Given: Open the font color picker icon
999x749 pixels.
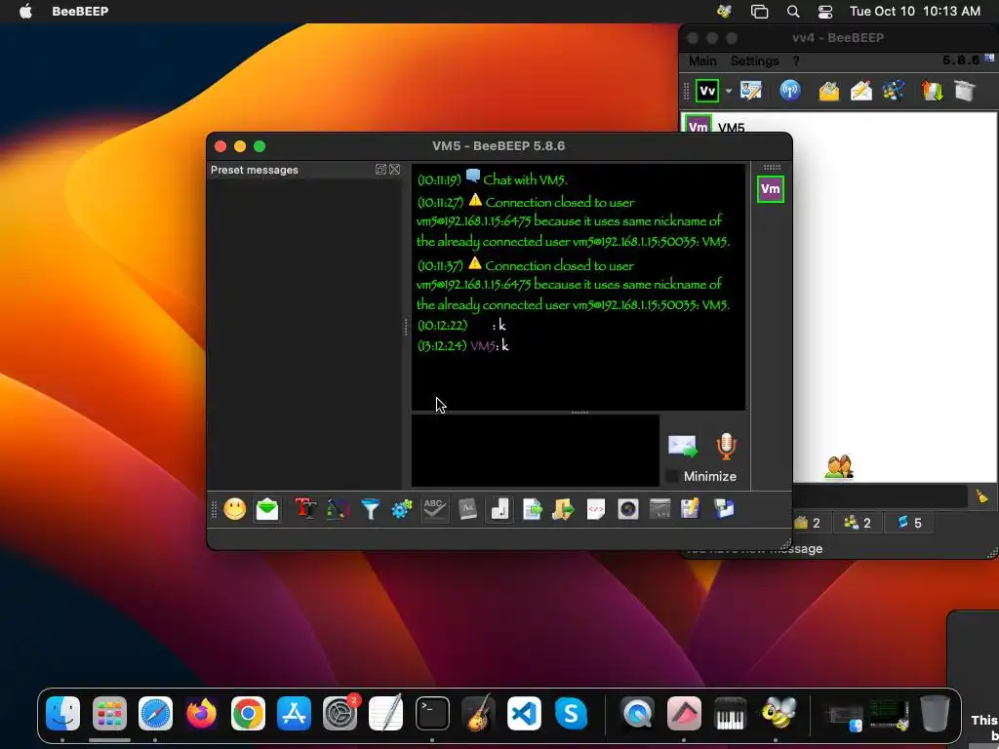Looking at the screenshot, I should [x=338, y=509].
